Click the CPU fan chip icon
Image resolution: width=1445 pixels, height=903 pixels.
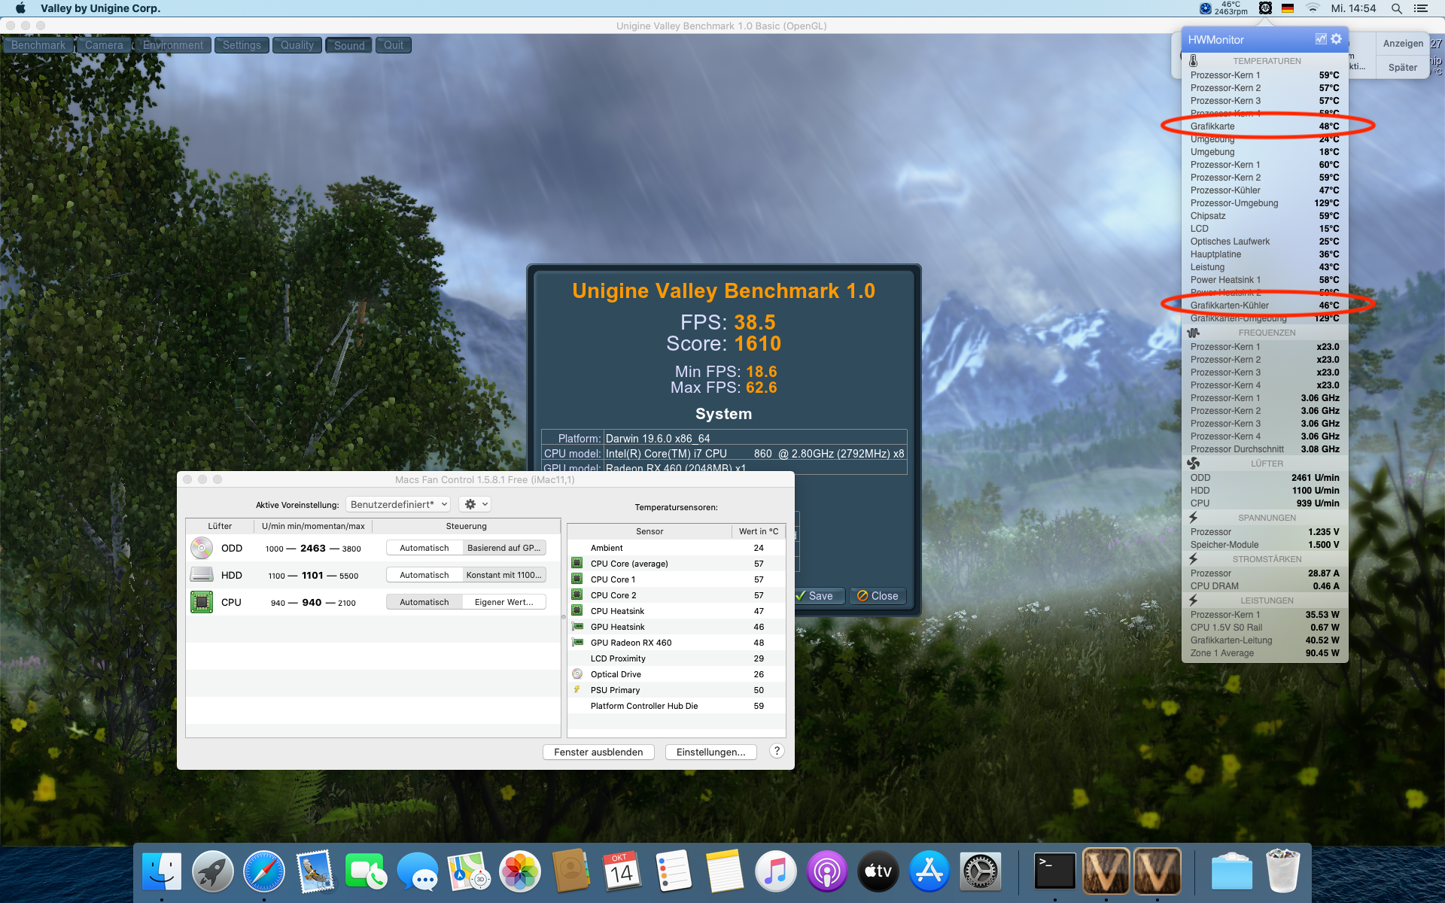tap(201, 602)
